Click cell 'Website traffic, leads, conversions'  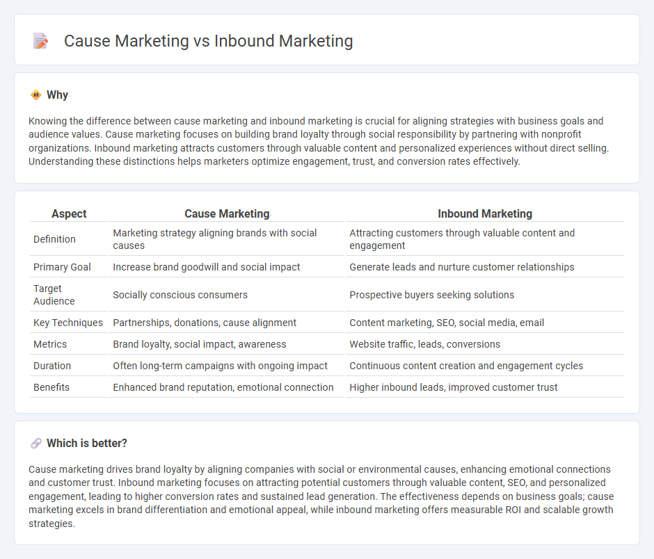click(485, 344)
